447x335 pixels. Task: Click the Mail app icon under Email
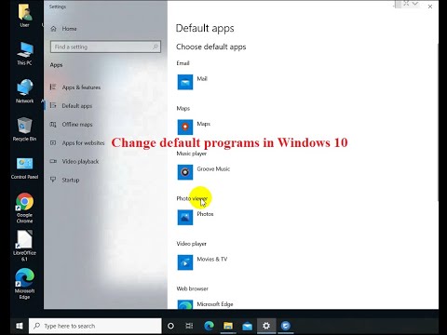[185, 82]
